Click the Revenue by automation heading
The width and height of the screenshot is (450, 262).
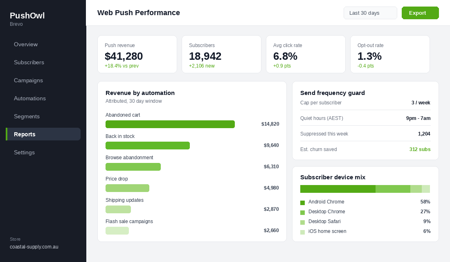(140, 93)
